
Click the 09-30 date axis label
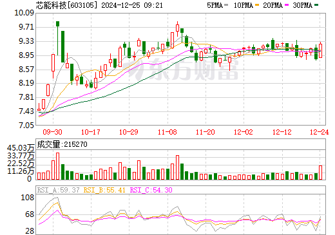(x=53, y=132)
